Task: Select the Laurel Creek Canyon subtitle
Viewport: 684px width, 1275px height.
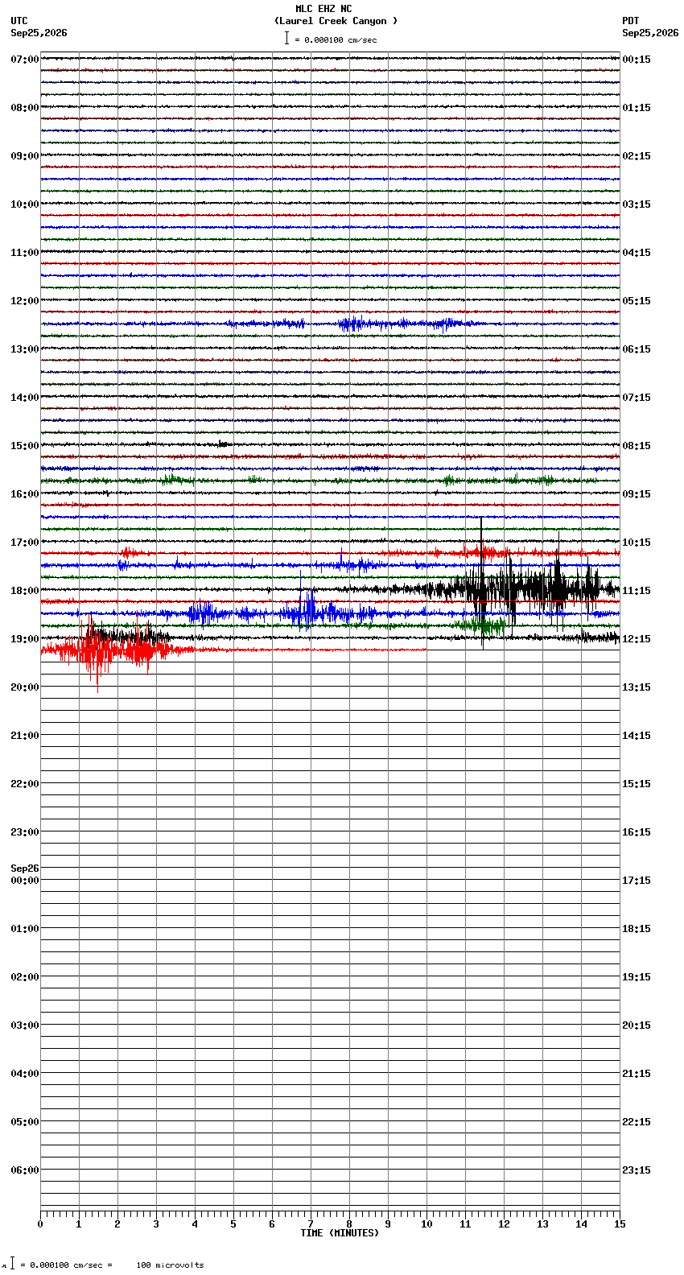Action: coord(336,21)
